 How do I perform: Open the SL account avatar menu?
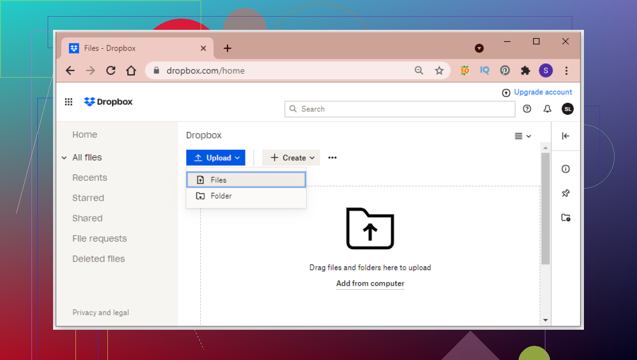pos(568,109)
